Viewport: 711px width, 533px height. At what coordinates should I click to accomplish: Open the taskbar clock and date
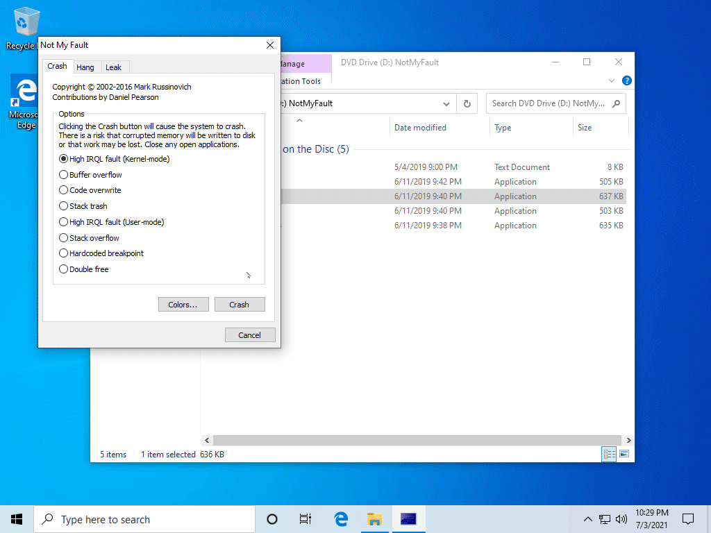(x=651, y=519)
